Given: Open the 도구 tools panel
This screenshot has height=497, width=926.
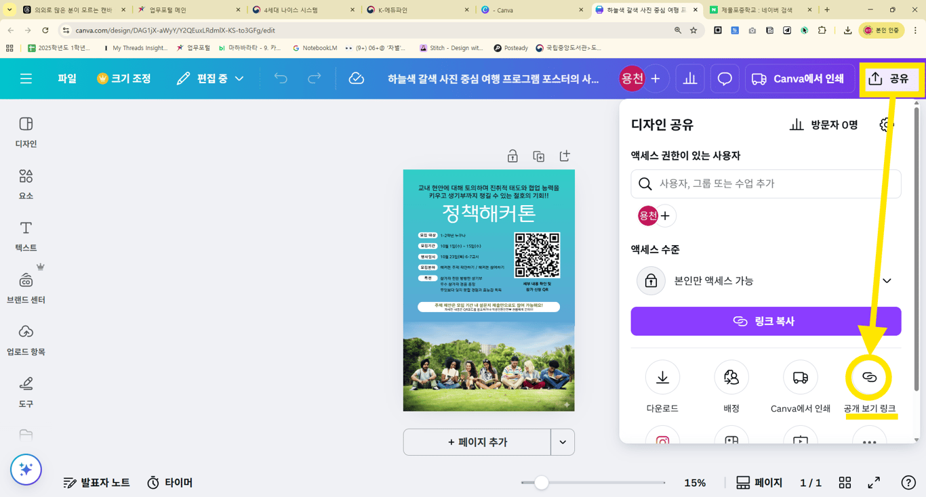Looking at the screenshot, I should [26, 393].
